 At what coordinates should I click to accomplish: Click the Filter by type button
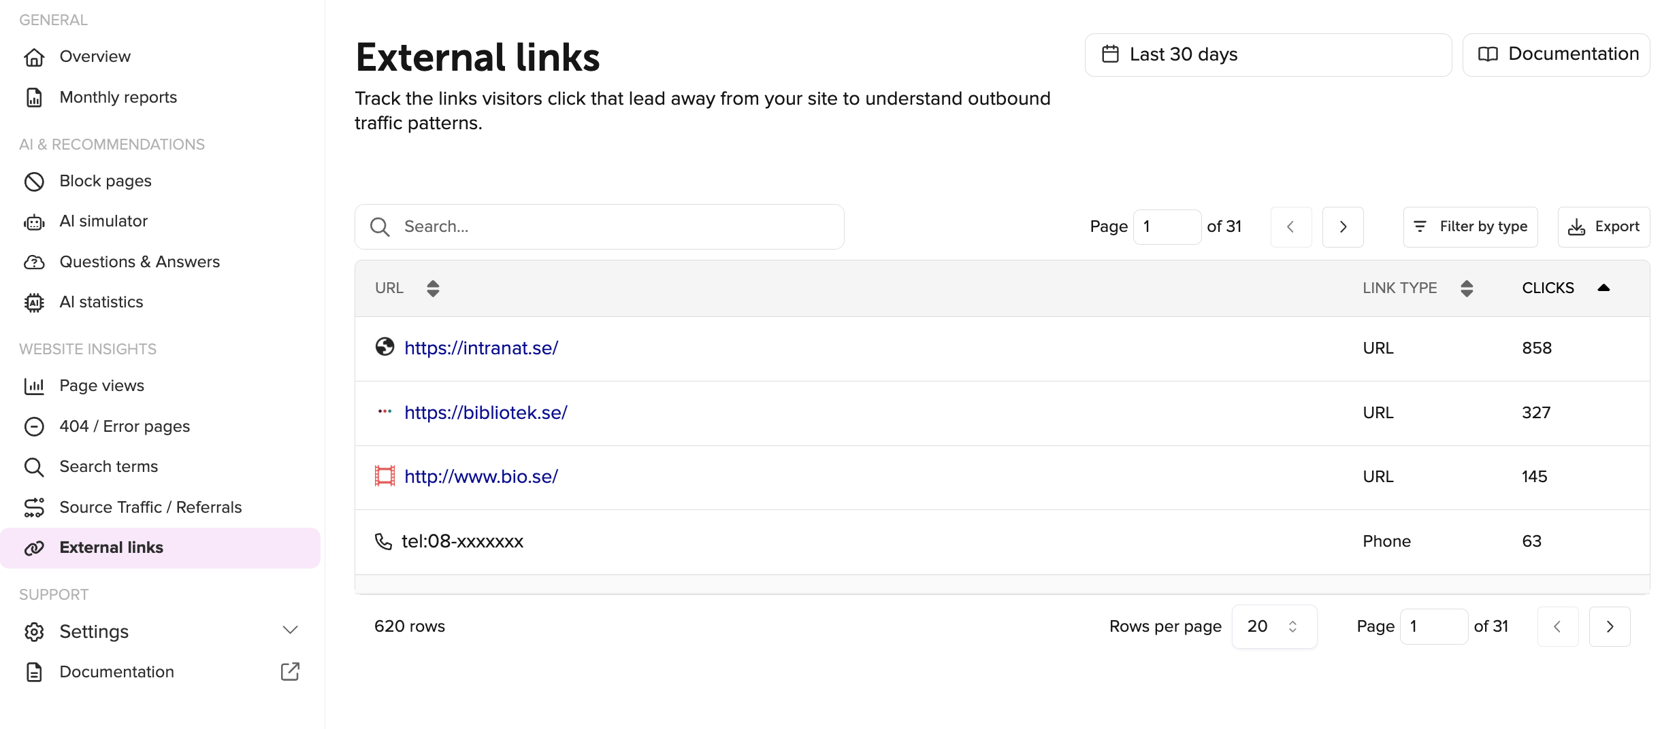[1470, 227]
